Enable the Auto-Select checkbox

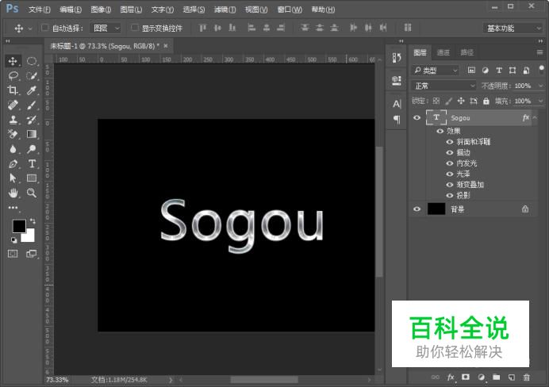44,28
